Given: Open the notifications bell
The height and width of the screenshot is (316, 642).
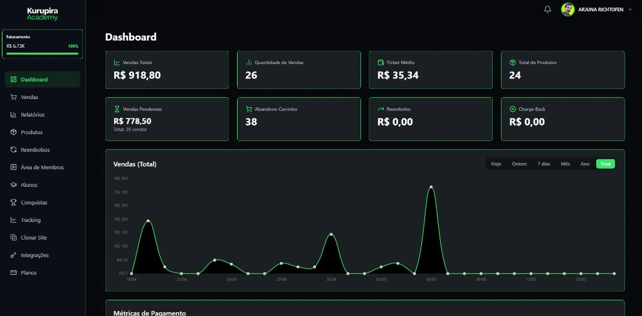Looking at the screenshot, I should [x=547, y=9].
